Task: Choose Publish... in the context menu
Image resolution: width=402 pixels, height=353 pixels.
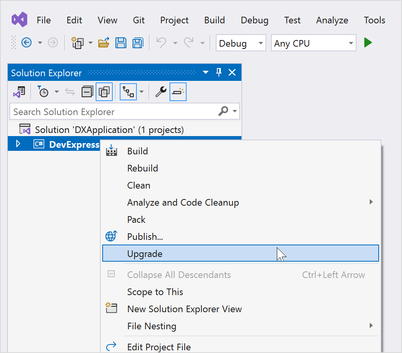Action: coord(145,237)
